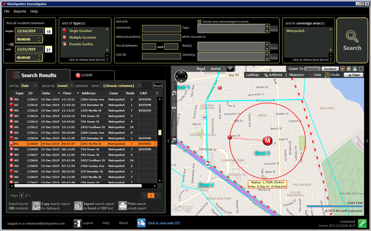This screenshot has height=231, width=371.
Task: Open the Beat(s) dropdown button
Action: pos(274,46)
